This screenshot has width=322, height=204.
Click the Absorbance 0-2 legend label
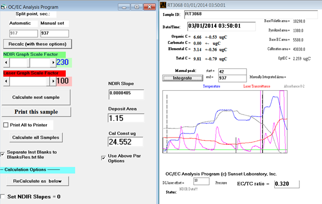294,86
